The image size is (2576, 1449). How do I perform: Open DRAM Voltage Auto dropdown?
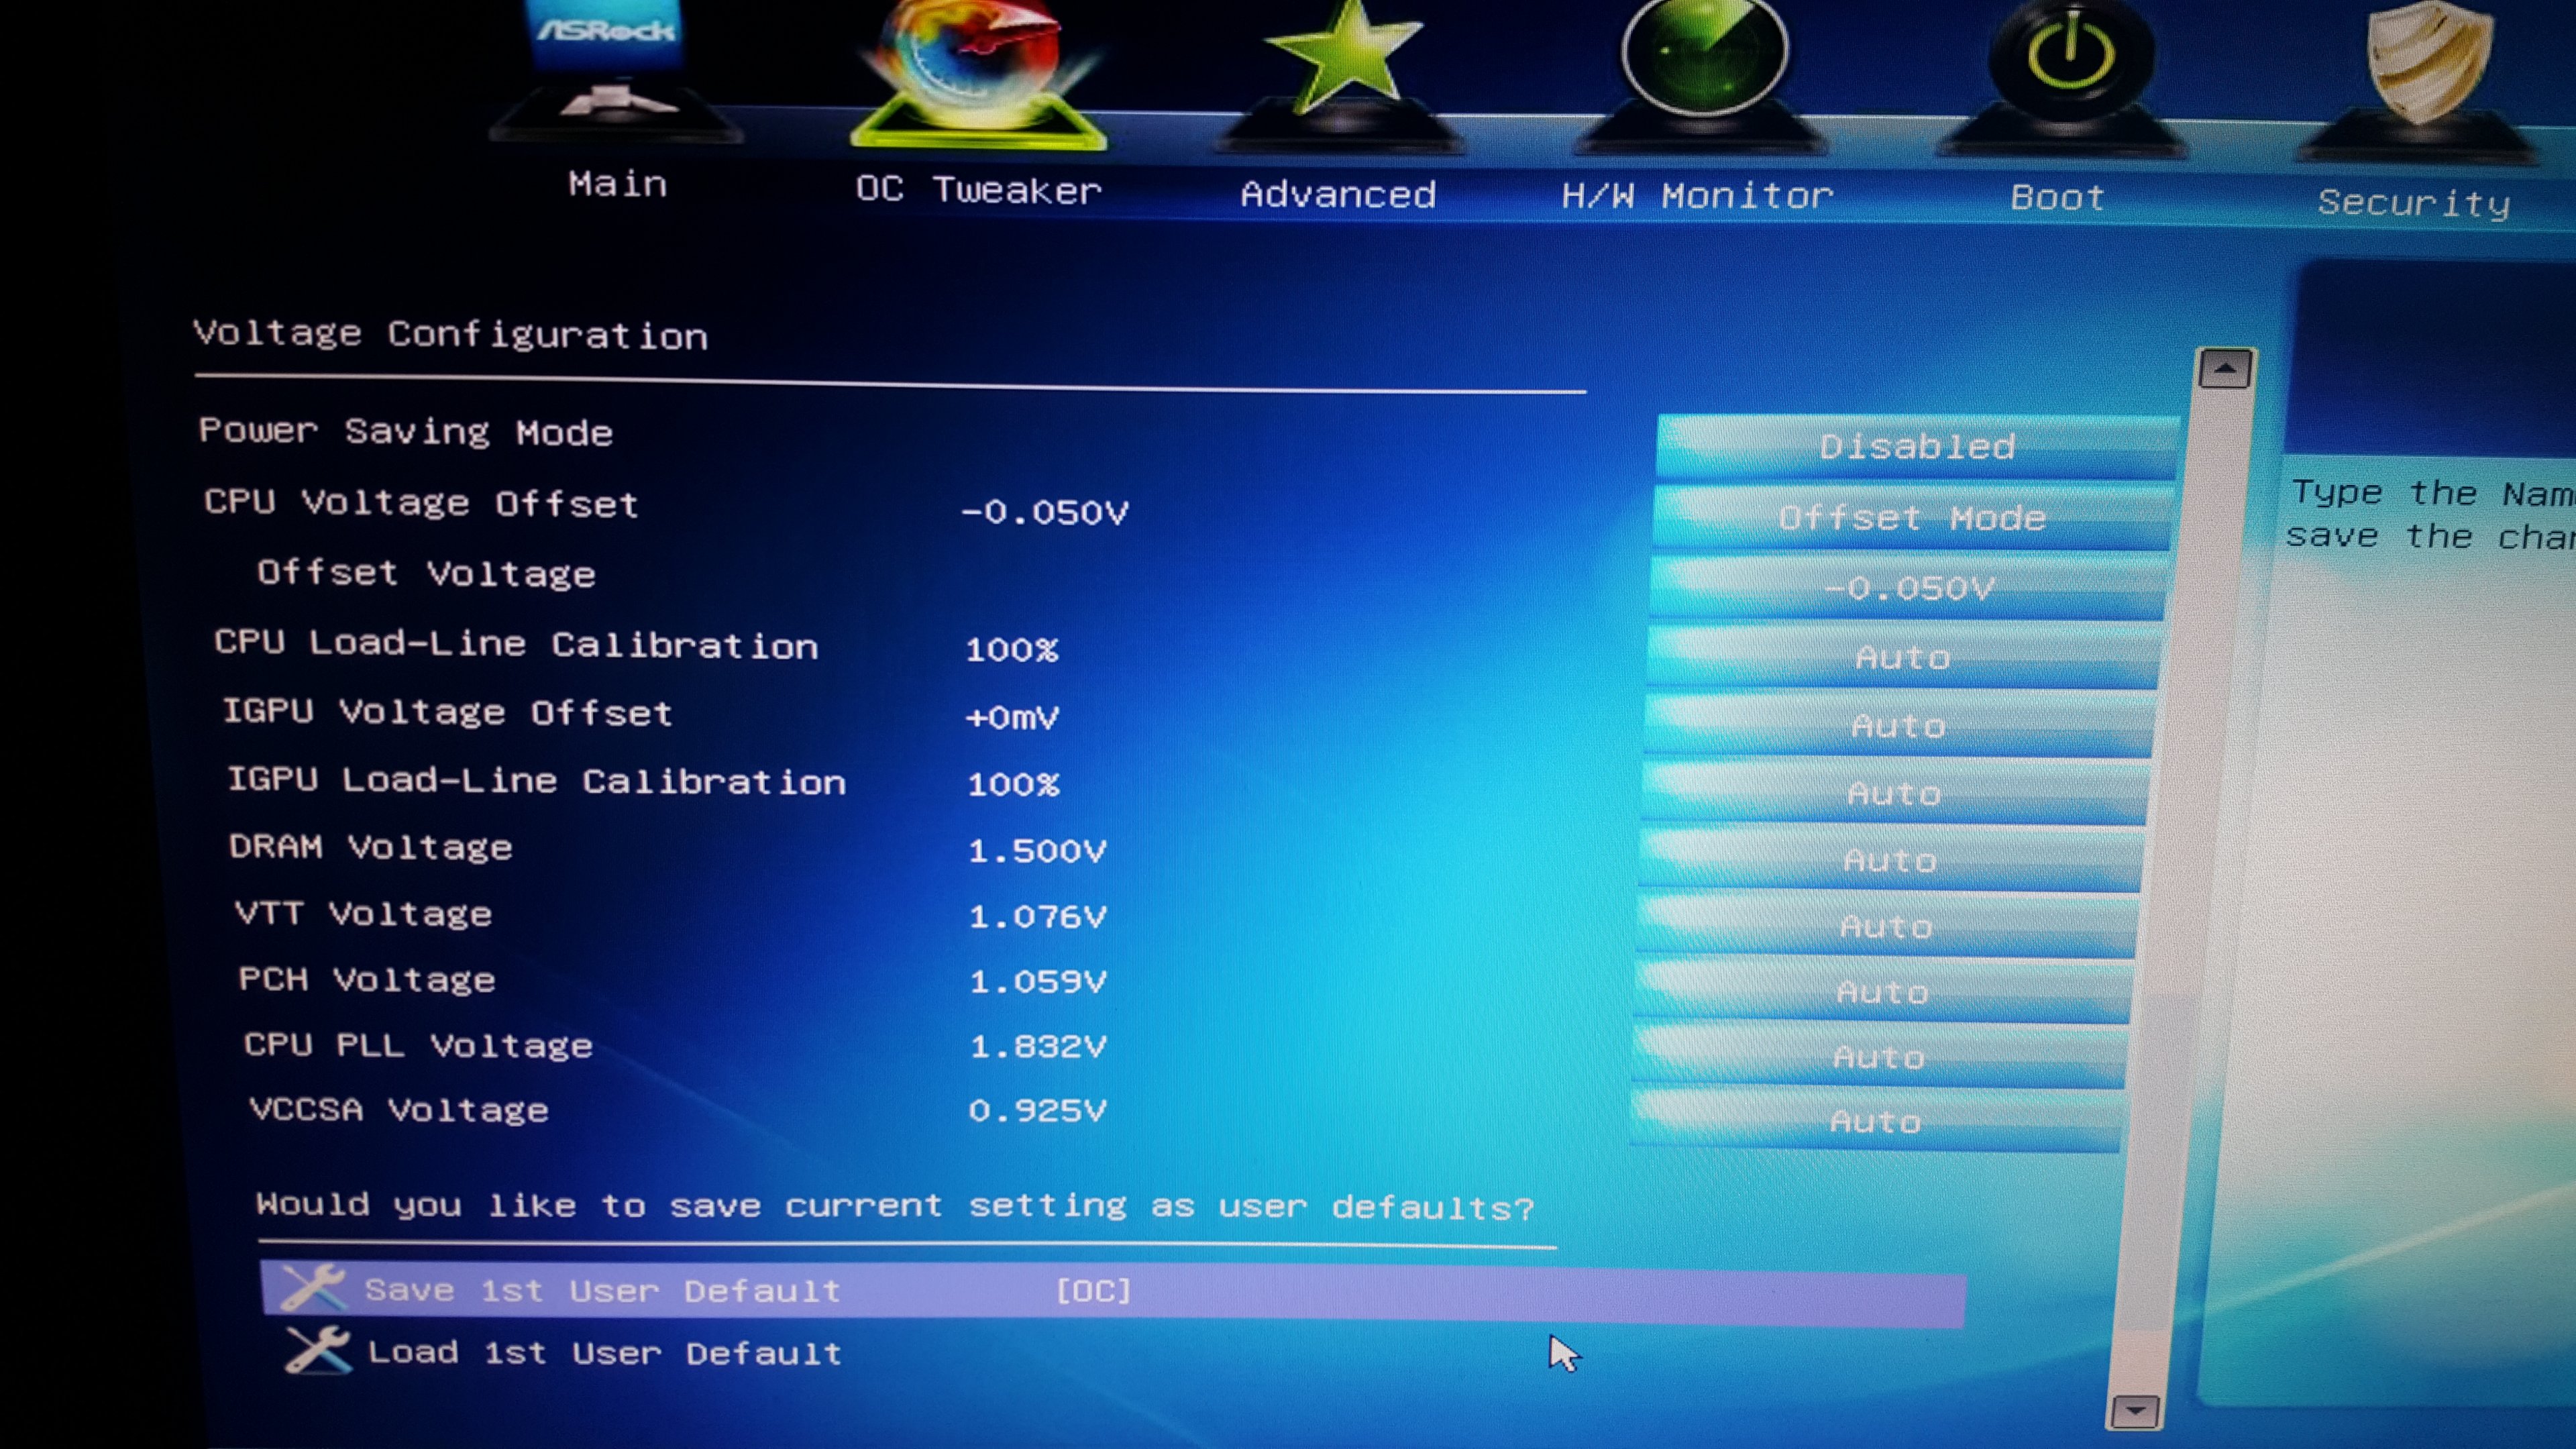(x=1889, y=860)
